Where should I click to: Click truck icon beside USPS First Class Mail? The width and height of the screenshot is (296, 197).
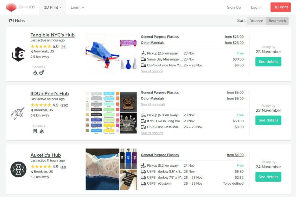click(x=143, y=127)
